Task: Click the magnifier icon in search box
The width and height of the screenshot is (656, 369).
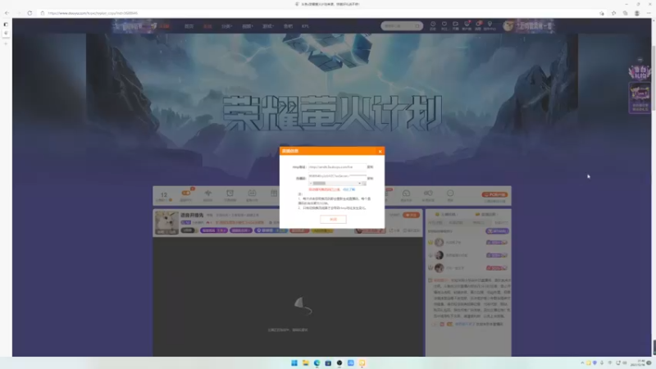Action: coord(417,26)
